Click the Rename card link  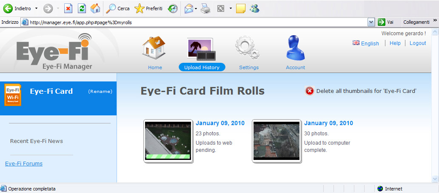click(x=100, y=91)
